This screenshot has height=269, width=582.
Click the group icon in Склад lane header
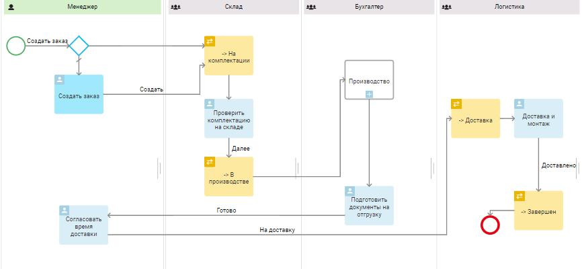point(176,7)
